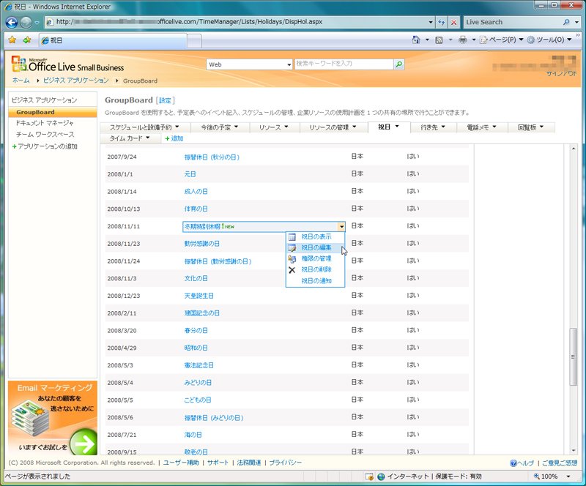The width and height of the screenshot is (586, 486).
Task: Click the browser Back arrow button
Action: coord(12,23)
